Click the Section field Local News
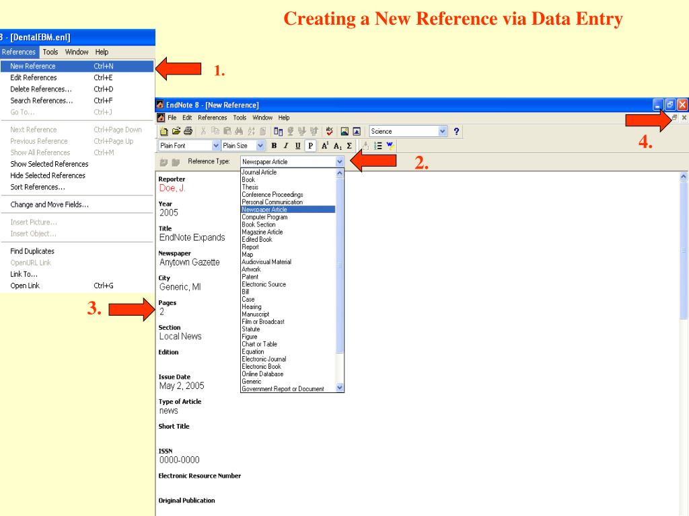The width and height of the screenshot is (689, 516). click(x=180, y=337)
